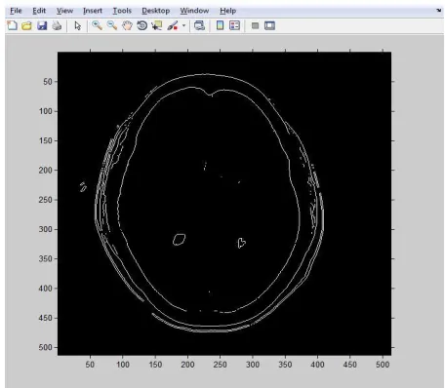This screenshot has height=388, width=445.
Task: Activate the Zoom Out magnifier tool
Action: [112, 25]
